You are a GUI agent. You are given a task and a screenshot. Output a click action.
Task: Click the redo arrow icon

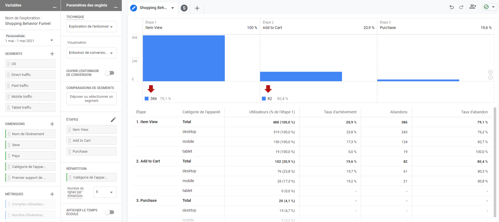click(461, 7)
